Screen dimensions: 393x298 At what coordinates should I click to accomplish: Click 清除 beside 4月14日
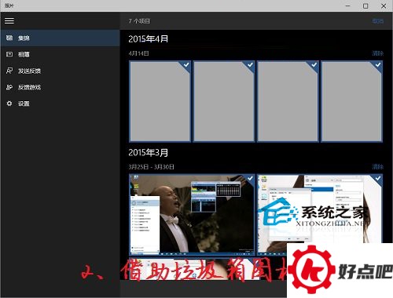[378, 53]
